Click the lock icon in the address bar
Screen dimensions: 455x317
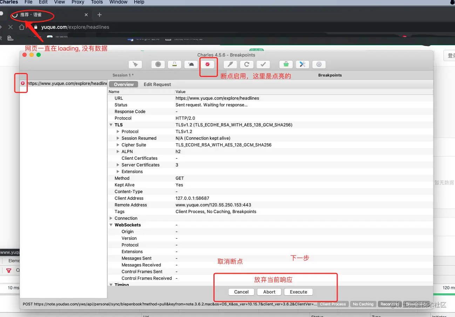pos(35,27)
